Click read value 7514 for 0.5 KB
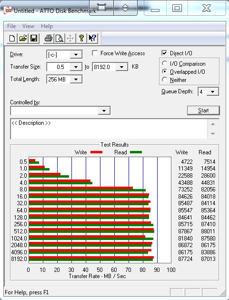Screen dimensions: 229x300 [209, 162]
